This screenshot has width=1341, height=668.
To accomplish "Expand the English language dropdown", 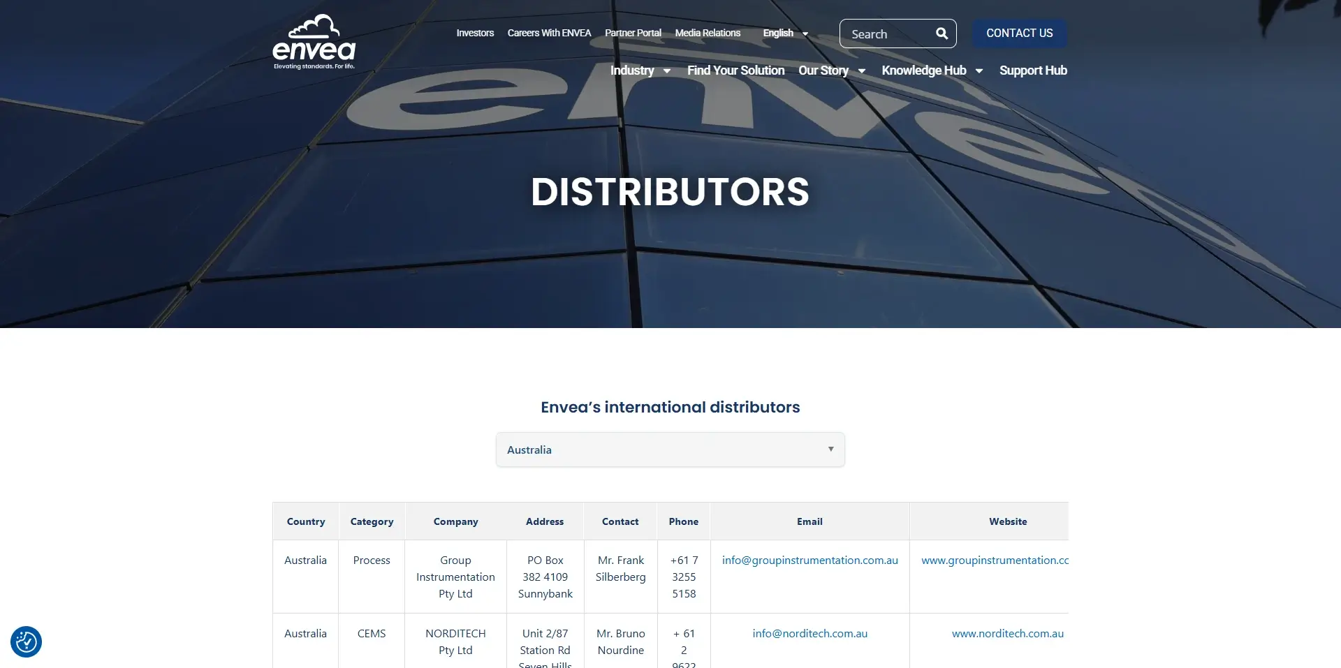I will click(785, 33).
